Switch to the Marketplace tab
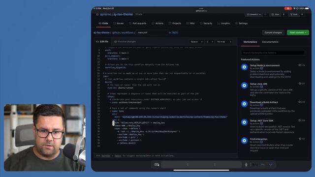 click(251, 42)
